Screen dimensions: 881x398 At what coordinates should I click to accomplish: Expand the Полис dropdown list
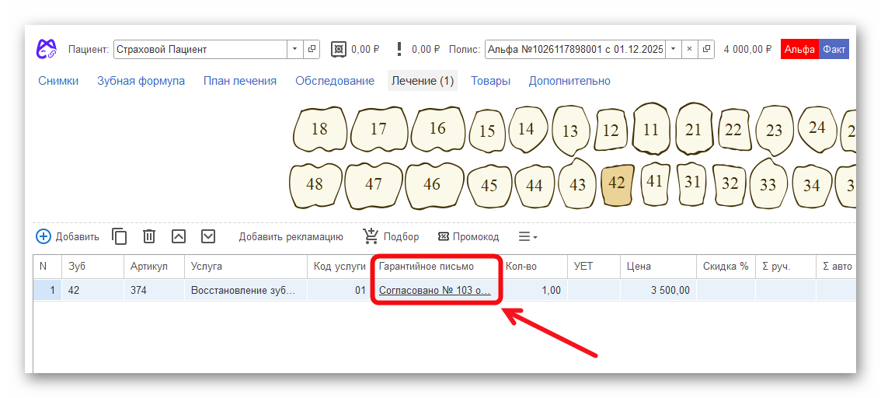pos(674,50)
